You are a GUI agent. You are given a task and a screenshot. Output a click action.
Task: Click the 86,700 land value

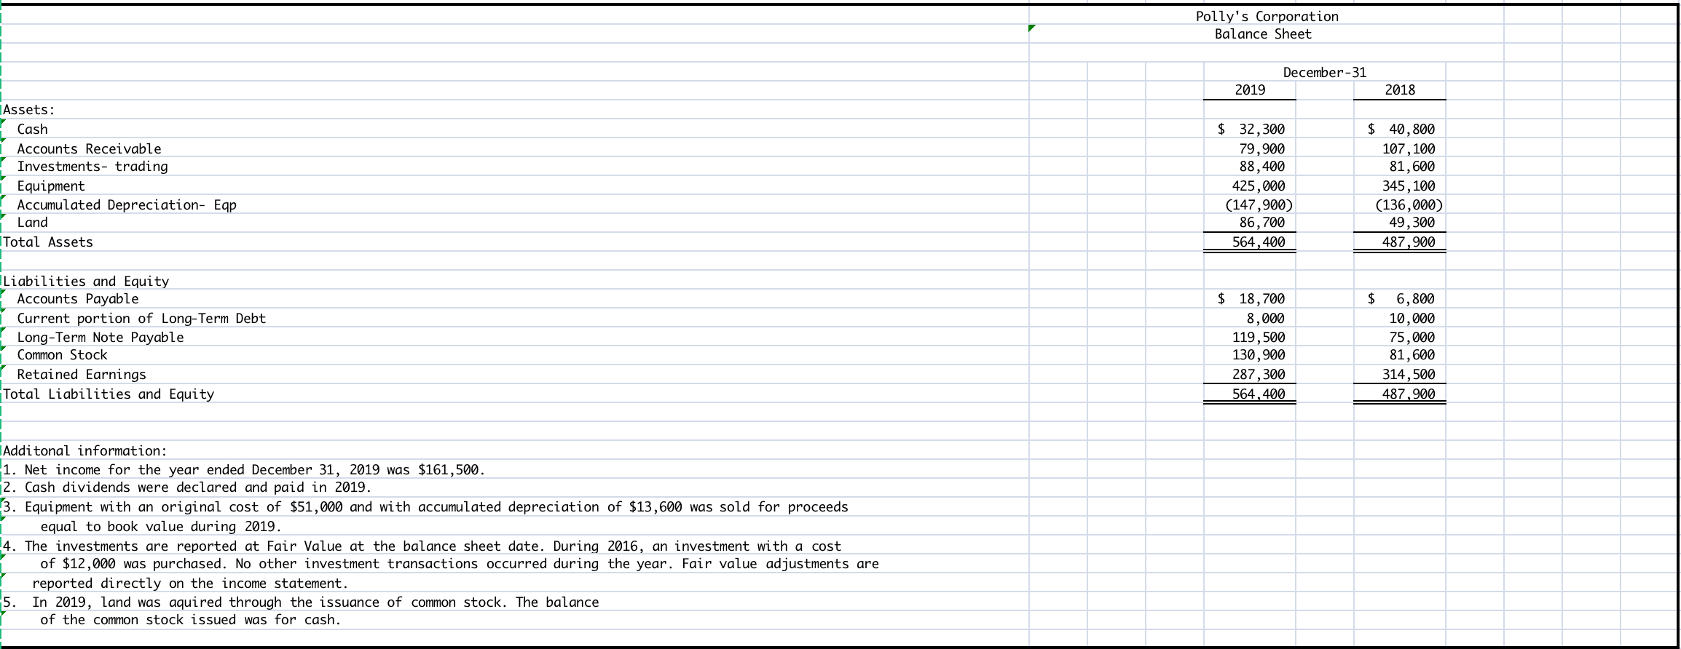(x=1262, y=223)
